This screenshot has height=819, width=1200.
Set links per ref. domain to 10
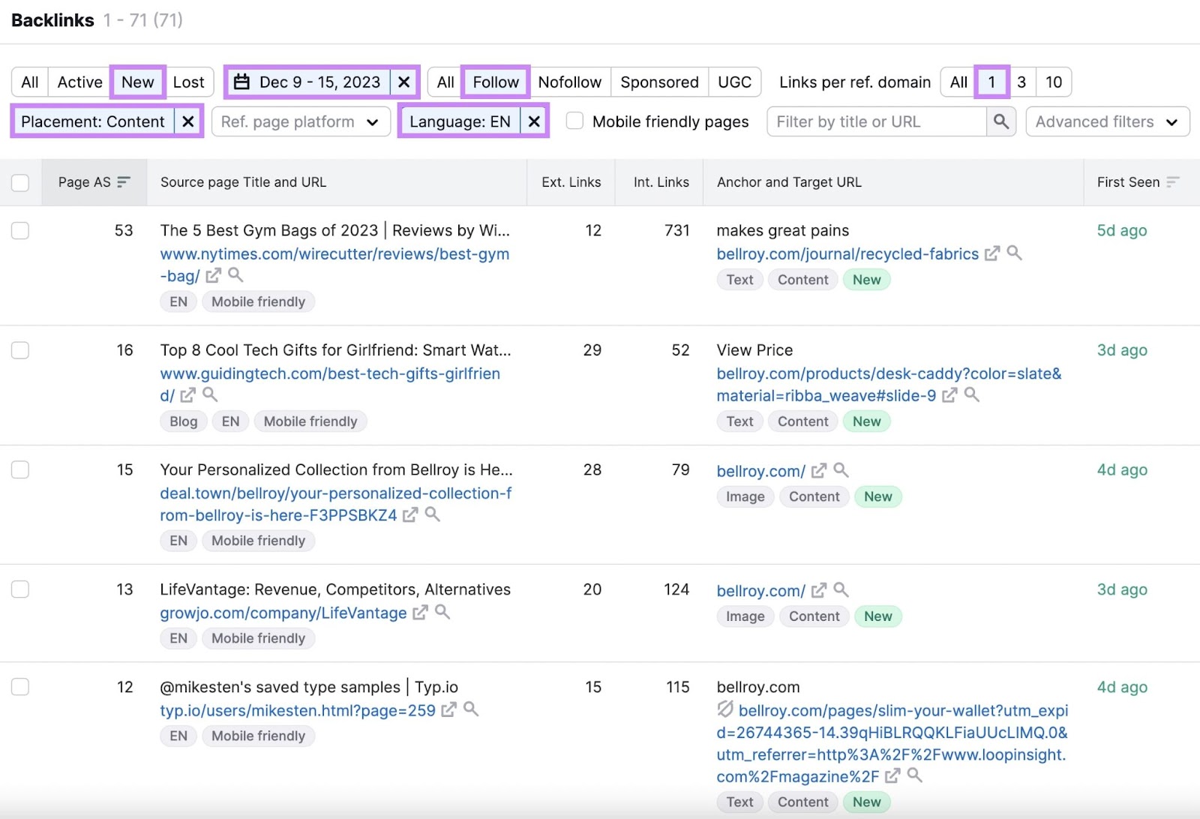click(1053, 82)
